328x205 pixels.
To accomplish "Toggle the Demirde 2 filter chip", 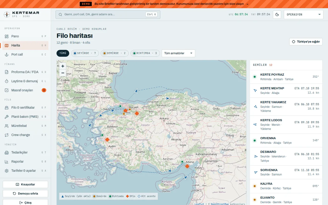I will (x=115, y=53).
